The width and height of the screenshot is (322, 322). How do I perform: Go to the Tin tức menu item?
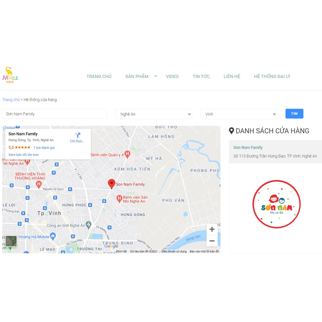pos(201,76)
